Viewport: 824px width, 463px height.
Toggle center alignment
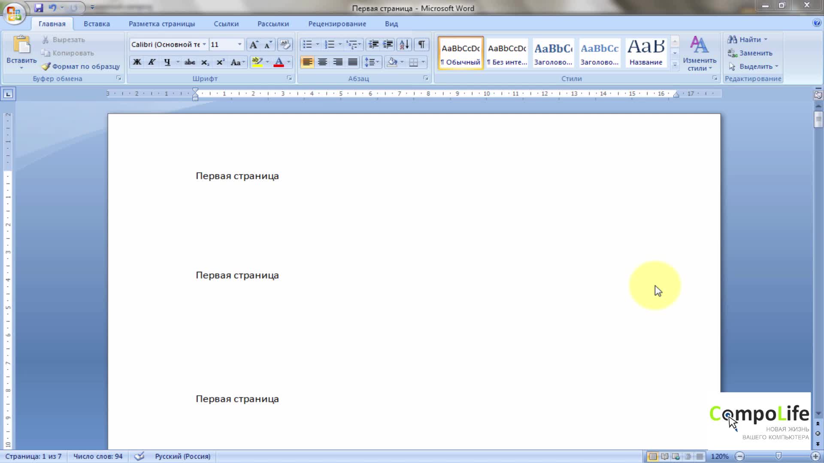[x=322, y=62]
